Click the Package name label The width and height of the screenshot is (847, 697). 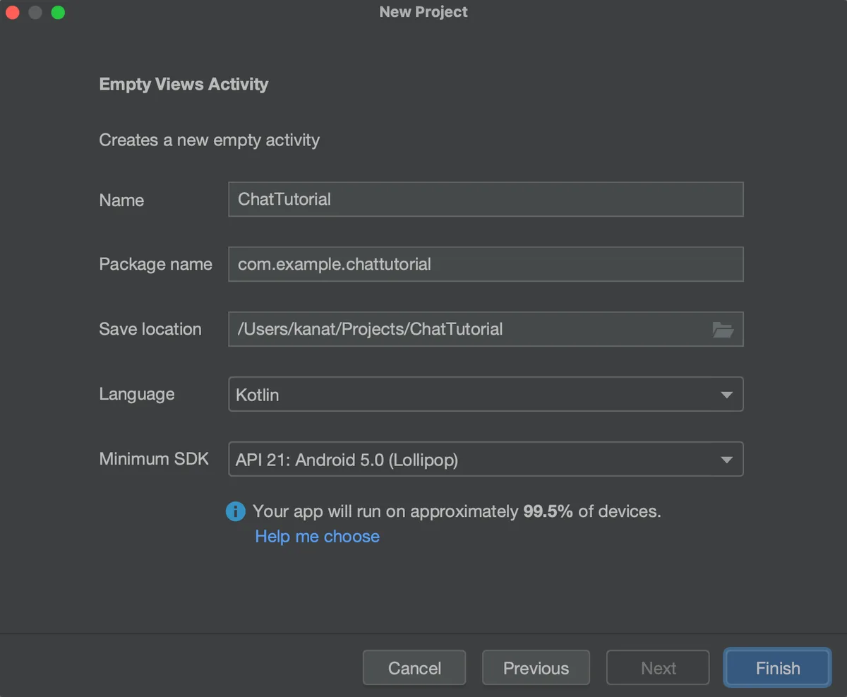[x=155, y=264]
